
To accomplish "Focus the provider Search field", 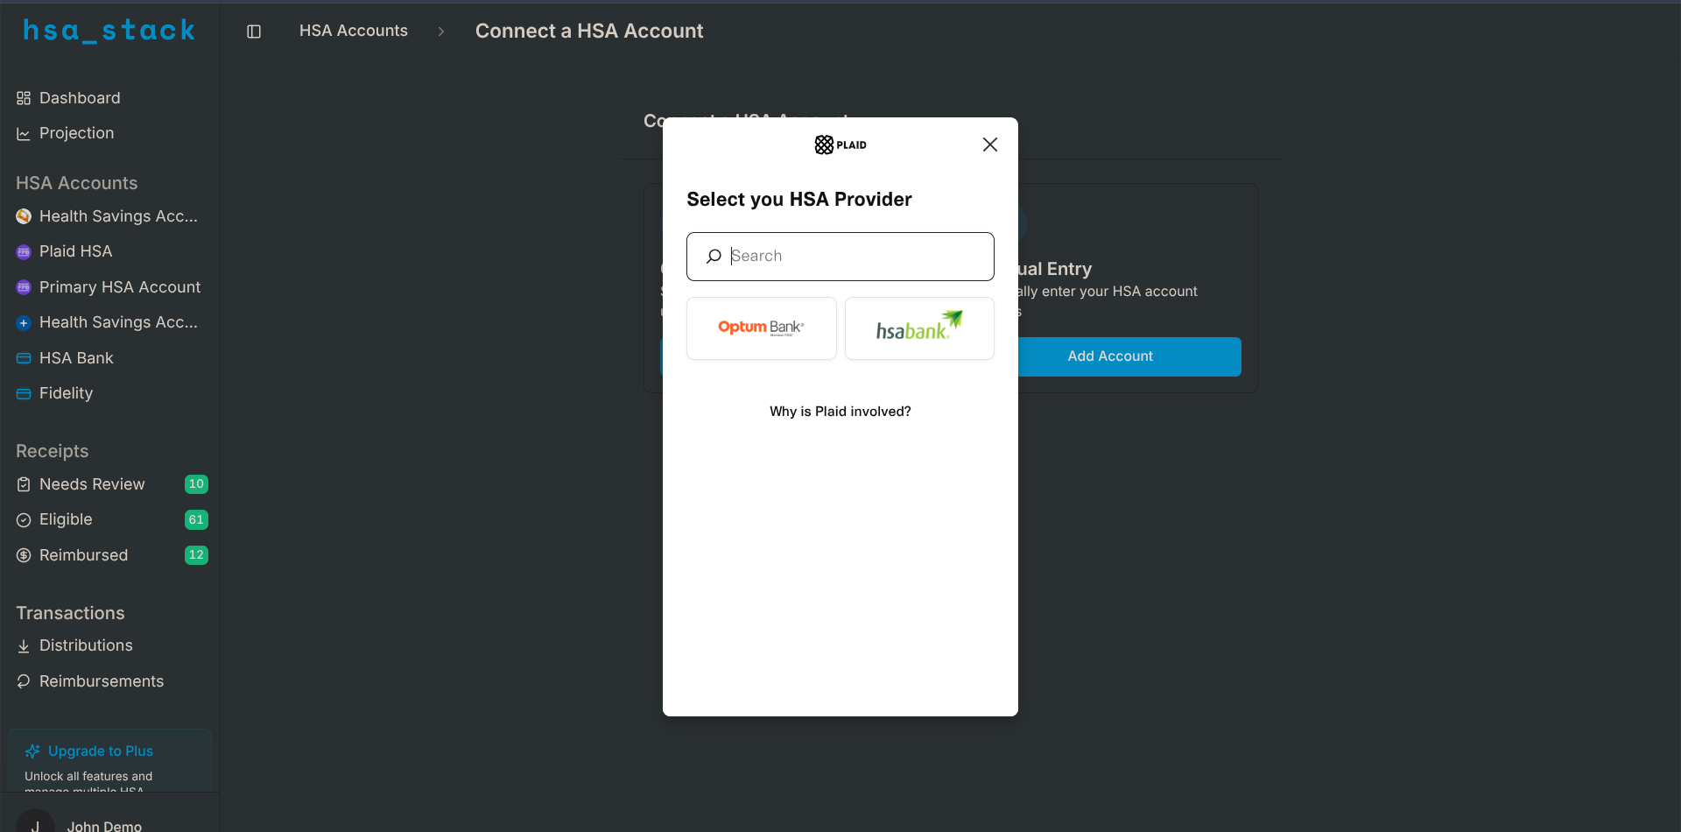I will (x=840, y=257).
